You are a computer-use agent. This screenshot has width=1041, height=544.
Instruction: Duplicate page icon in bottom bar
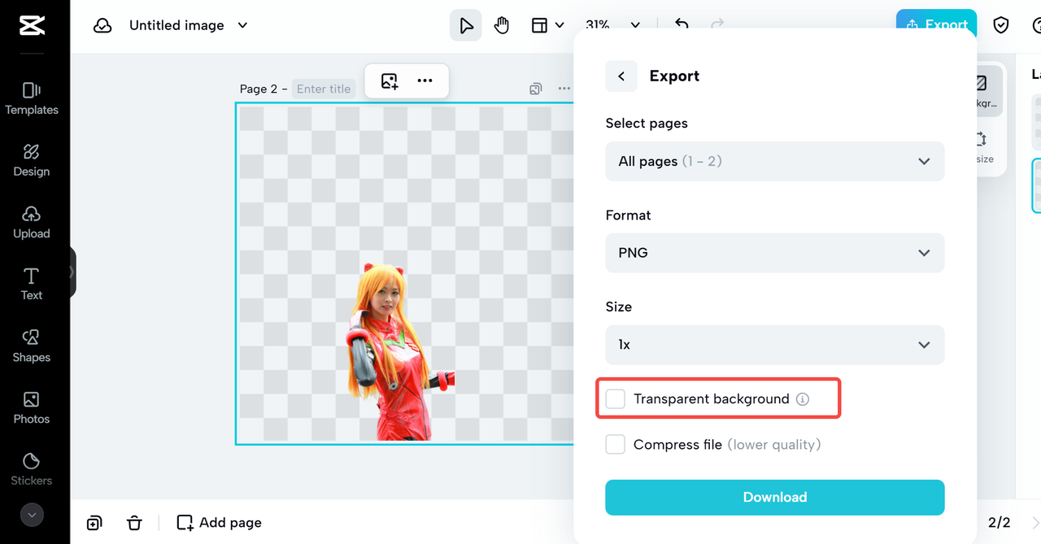94,523
